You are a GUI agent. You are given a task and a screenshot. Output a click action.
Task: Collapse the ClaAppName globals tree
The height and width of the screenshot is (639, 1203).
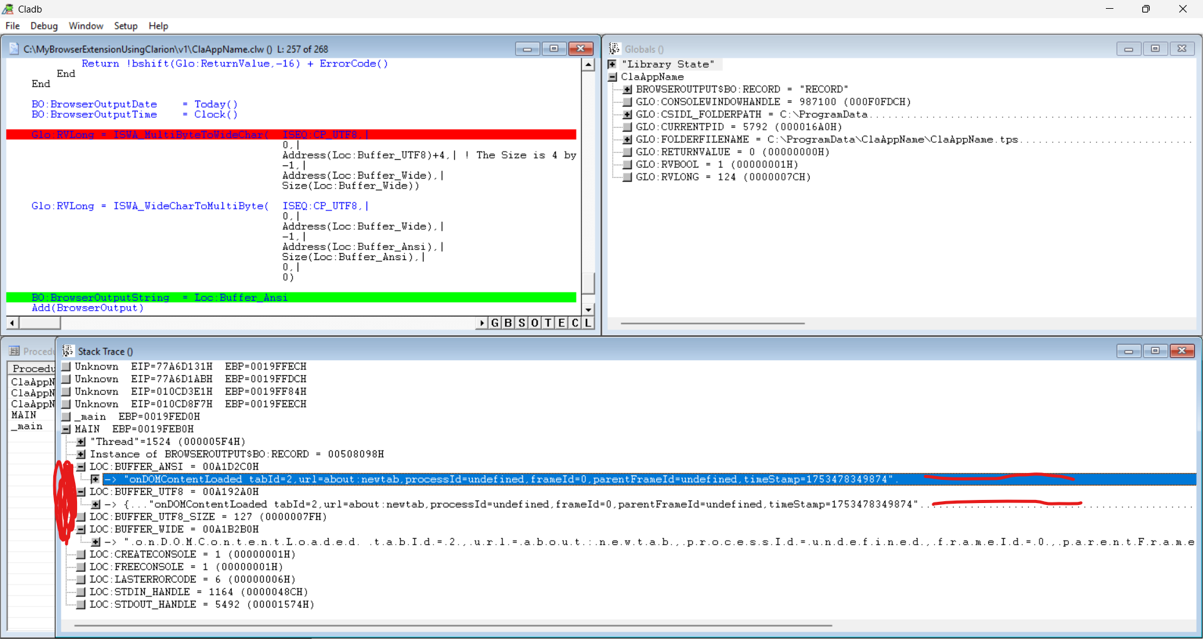[612, 77]
